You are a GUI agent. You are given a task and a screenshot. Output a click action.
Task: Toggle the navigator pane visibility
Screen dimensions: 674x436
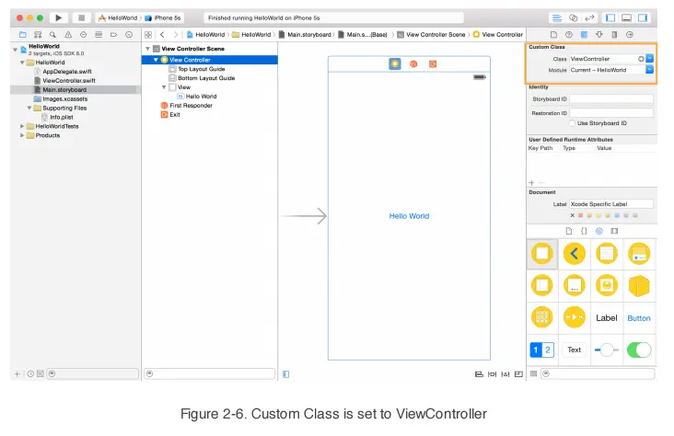click(610, 17)
